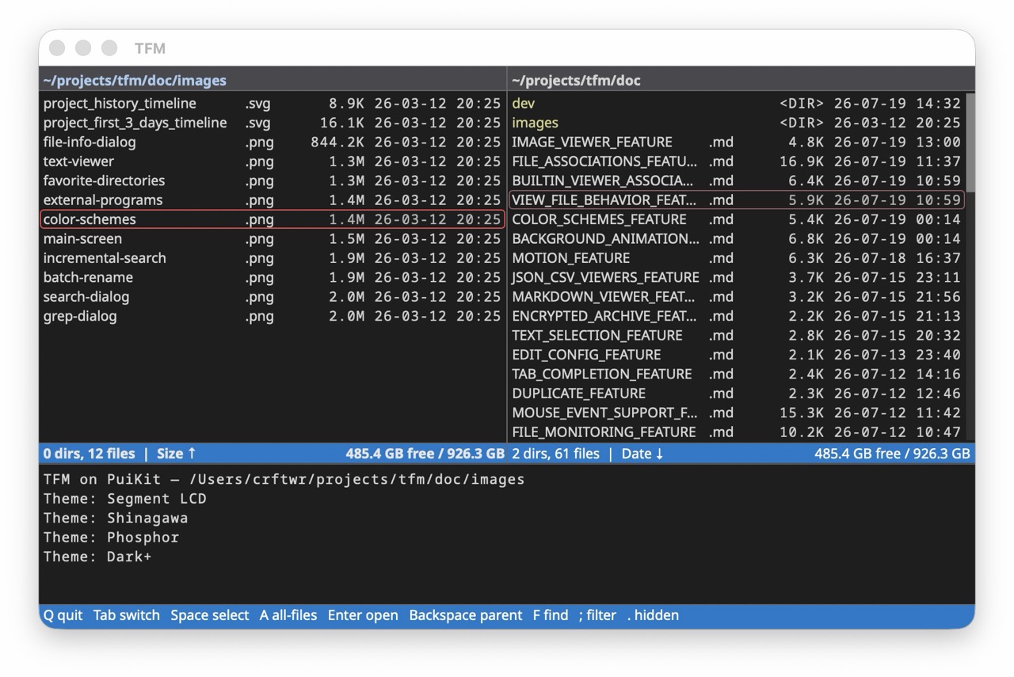Click the red close window button
Viewport: 1014px width, 677px height.
(x=57, y=48)
